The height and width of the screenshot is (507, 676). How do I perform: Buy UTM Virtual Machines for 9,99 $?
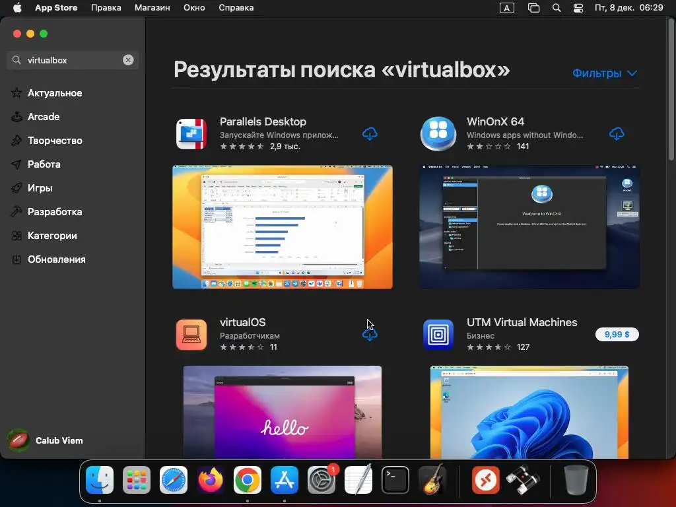click(617, 335)
